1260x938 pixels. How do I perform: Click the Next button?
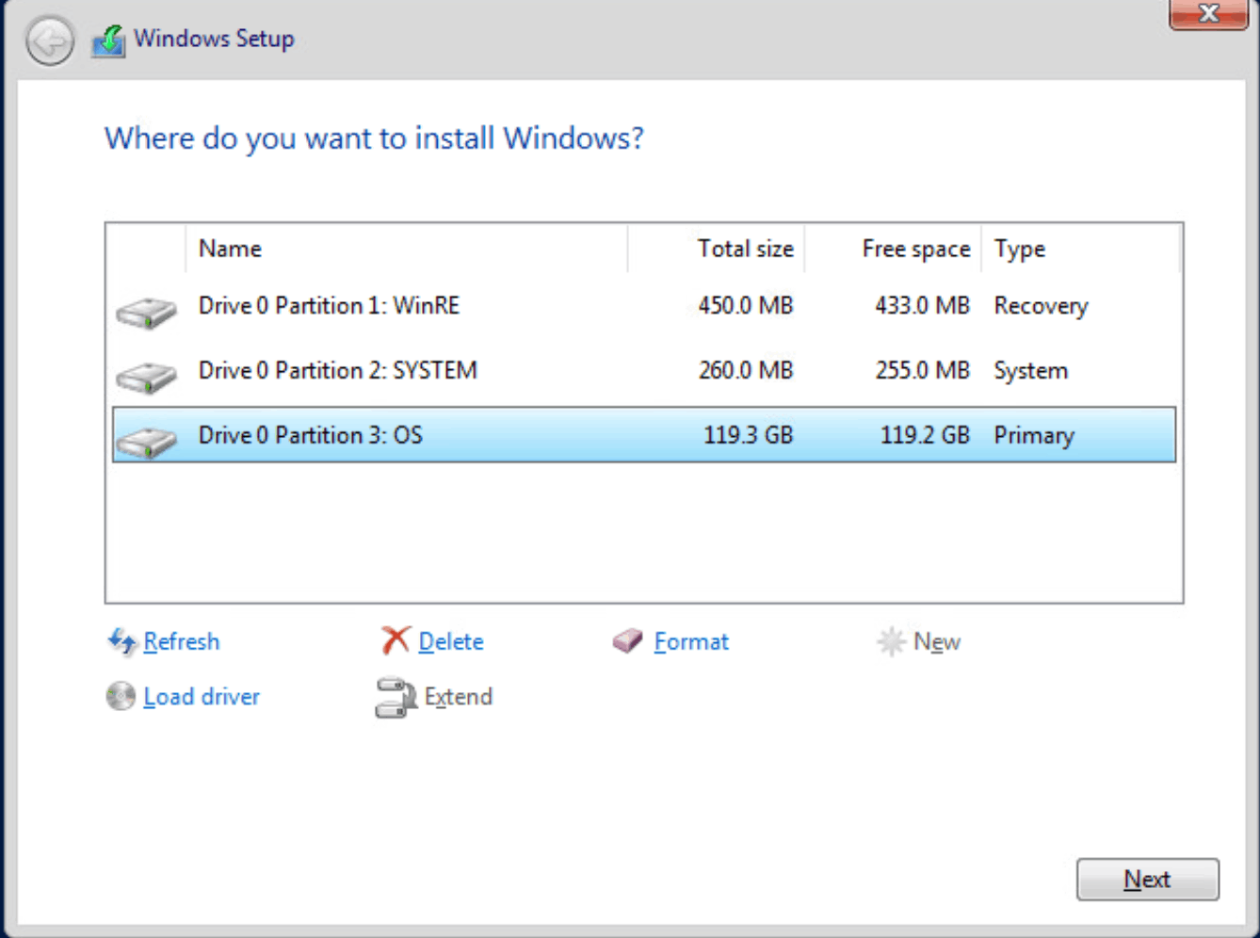point(1148,880)
